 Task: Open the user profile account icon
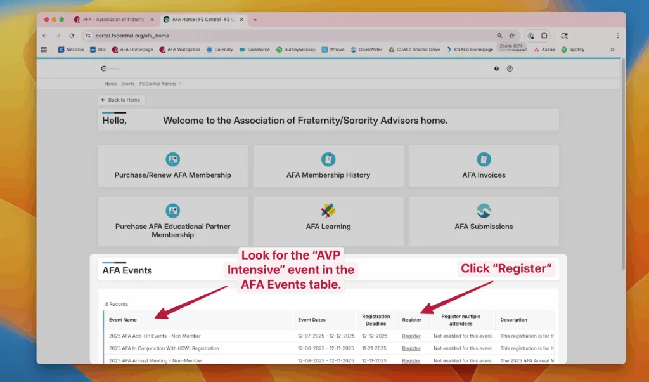pos(510,69)
